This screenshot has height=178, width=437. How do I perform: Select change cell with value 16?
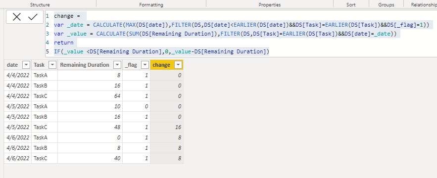click(167, 127)
